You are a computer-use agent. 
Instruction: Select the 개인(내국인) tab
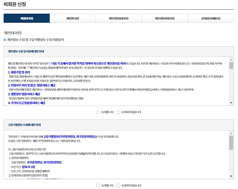click(27, 18)
